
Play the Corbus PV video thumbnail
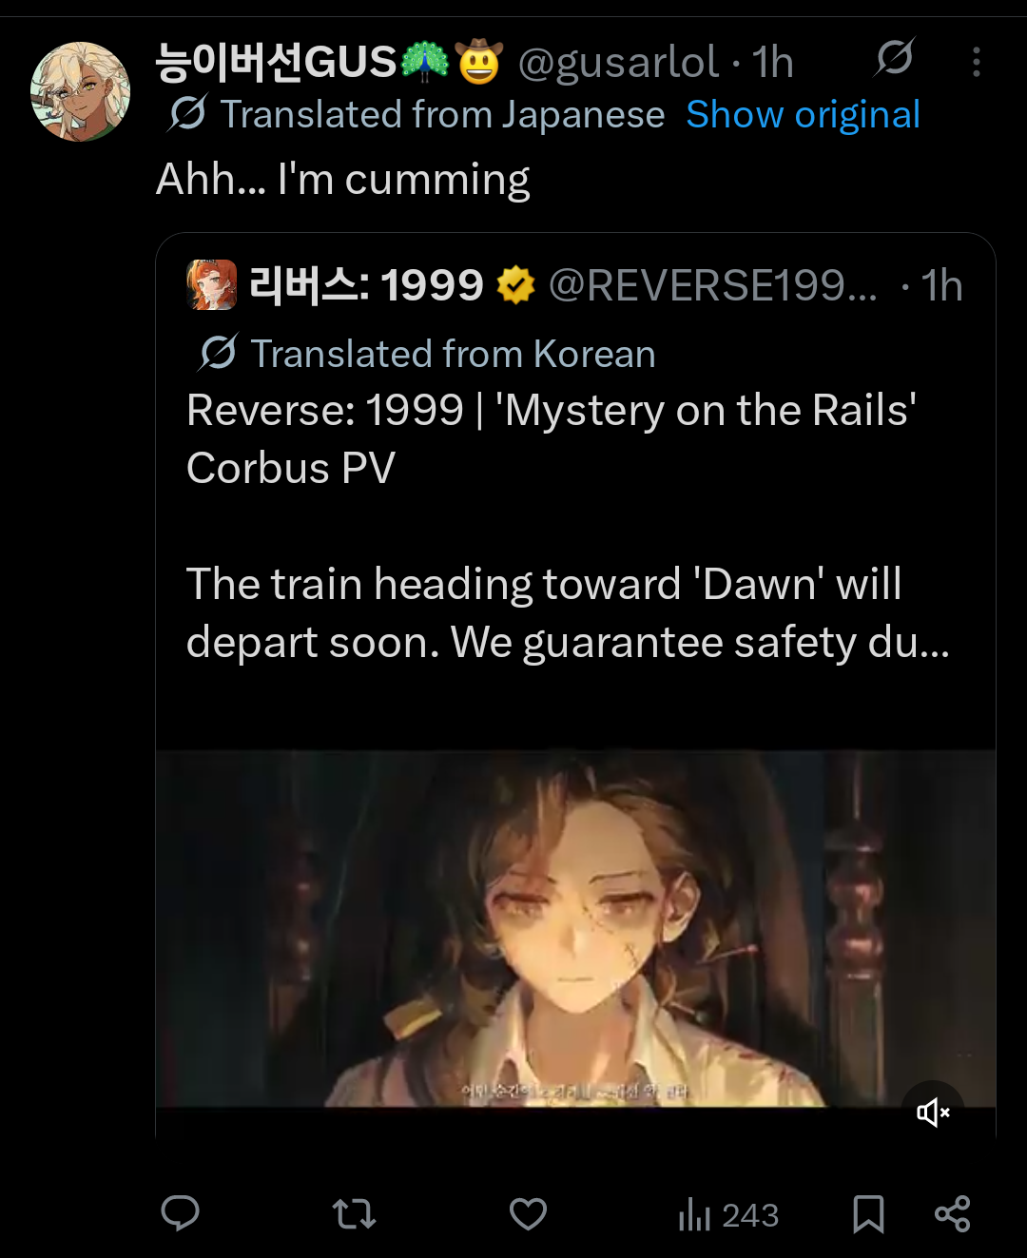pos(575,929)
